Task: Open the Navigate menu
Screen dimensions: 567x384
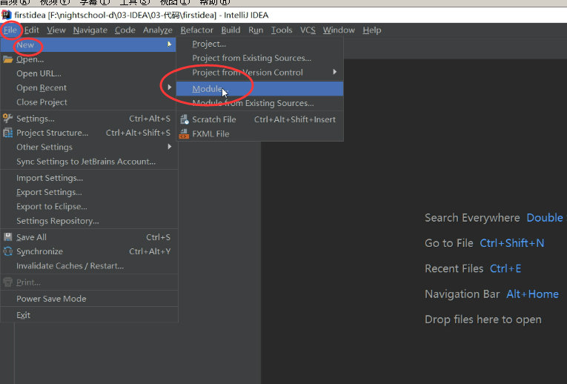Action: click(90, 30)
